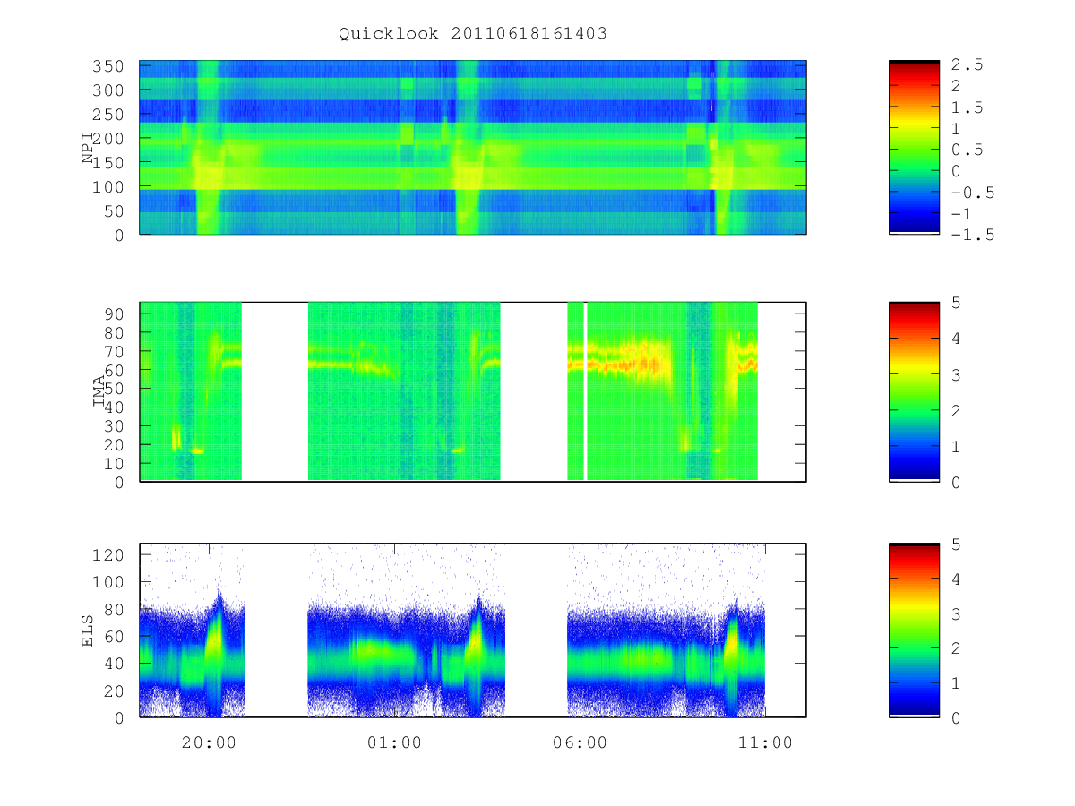Select the ELS panel color bar
1075x806 pixels.
click(x=914, y=630)
